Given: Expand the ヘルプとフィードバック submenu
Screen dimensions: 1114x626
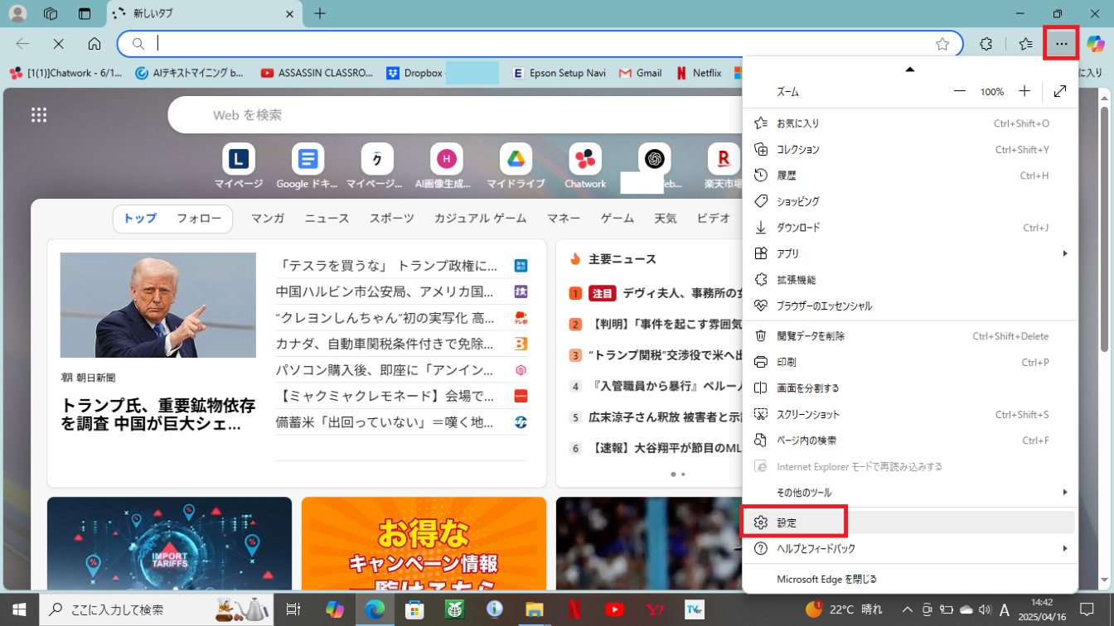Looking at the screenshot, I should pyautogui.click(x=910, y=549).
